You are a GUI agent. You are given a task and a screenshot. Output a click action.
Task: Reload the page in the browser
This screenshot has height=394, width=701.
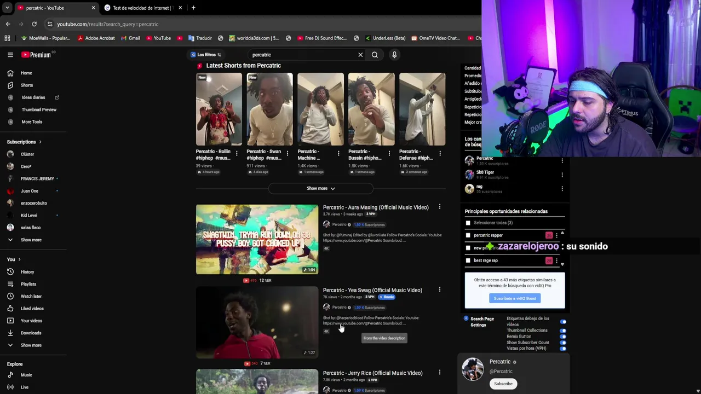click(x=34, y=24)
